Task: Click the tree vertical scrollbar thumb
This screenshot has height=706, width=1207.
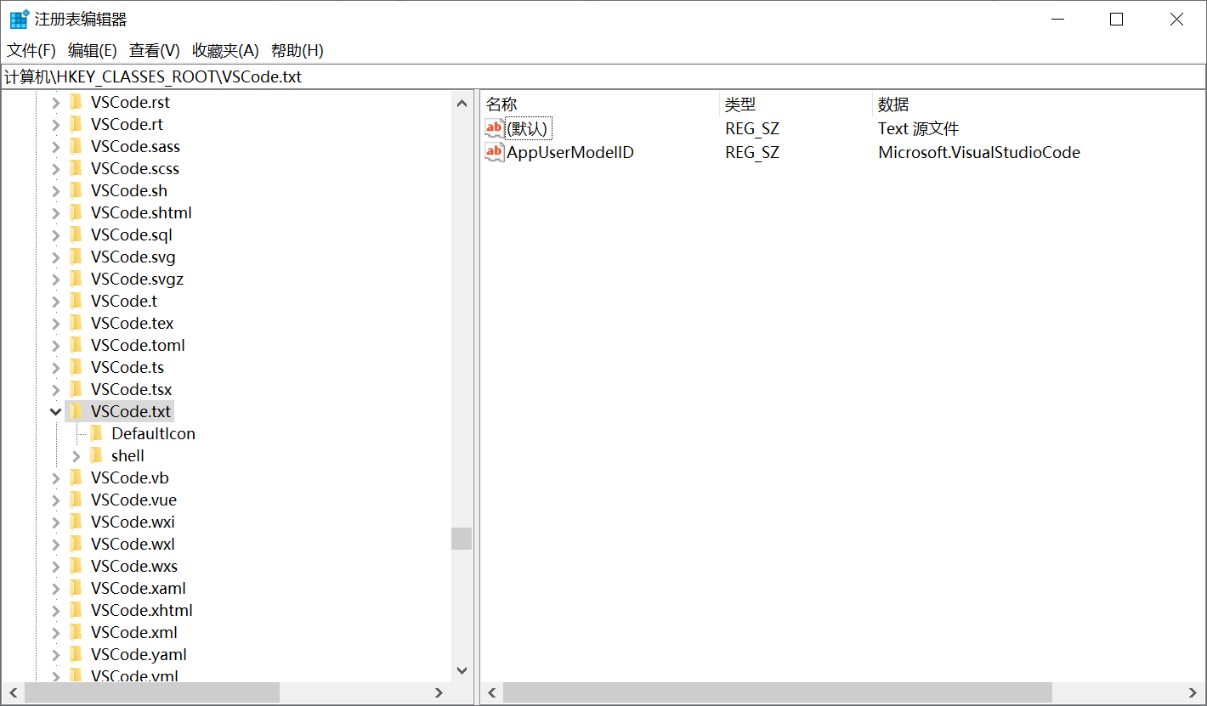Action: click(462, 539)
